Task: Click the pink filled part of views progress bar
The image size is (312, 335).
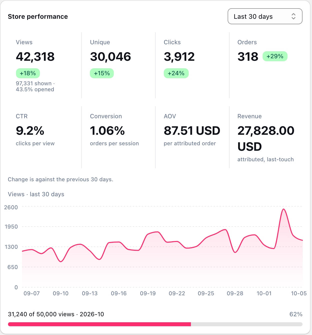Action: pos(99,324)
